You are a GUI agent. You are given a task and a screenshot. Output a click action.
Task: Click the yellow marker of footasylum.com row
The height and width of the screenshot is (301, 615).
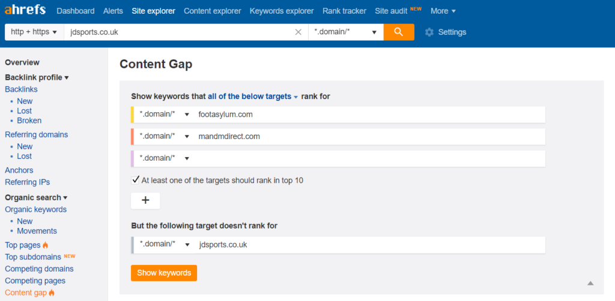click(x=133, y=115)
